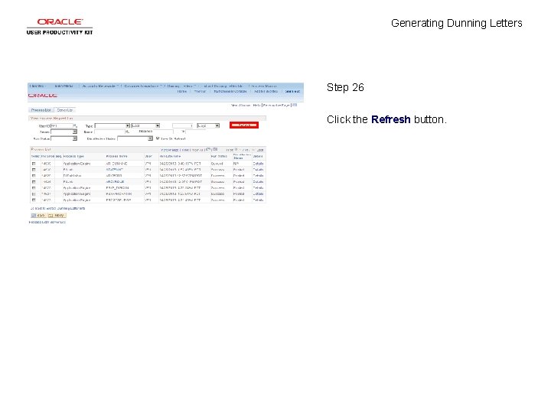Click the Home link
Screen dimensions: 551x413
(182, 91)
